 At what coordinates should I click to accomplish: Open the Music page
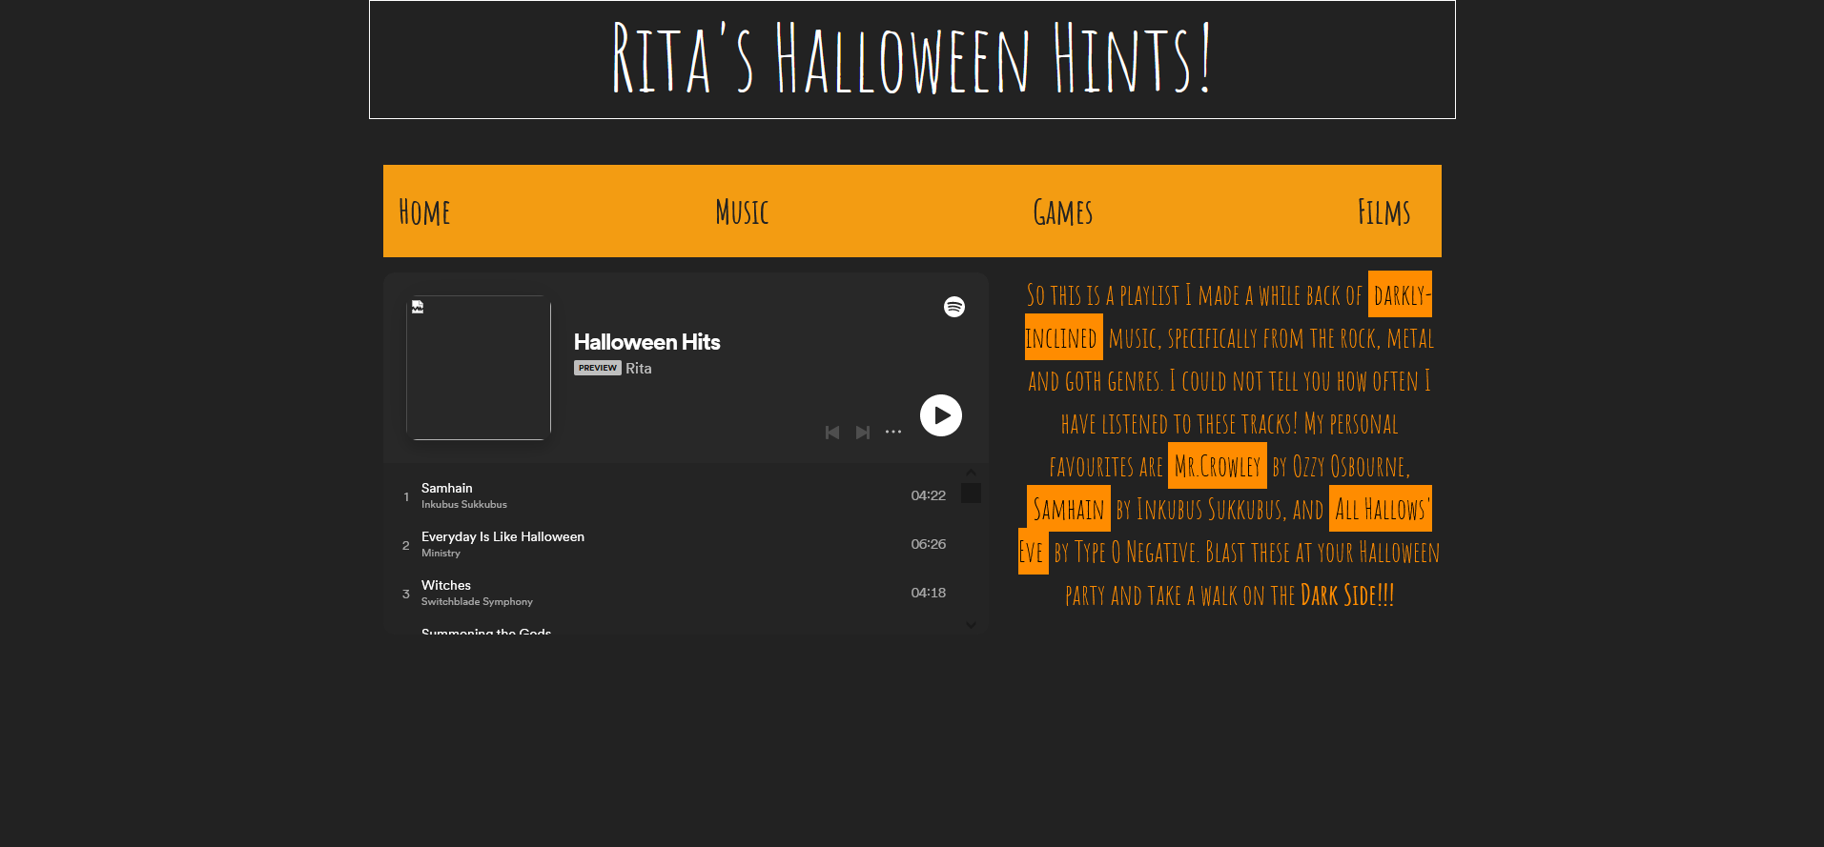(742, 212)
